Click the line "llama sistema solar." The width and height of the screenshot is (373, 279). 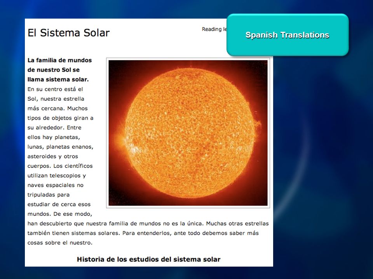pyautogui.click(x=58, y=79)
